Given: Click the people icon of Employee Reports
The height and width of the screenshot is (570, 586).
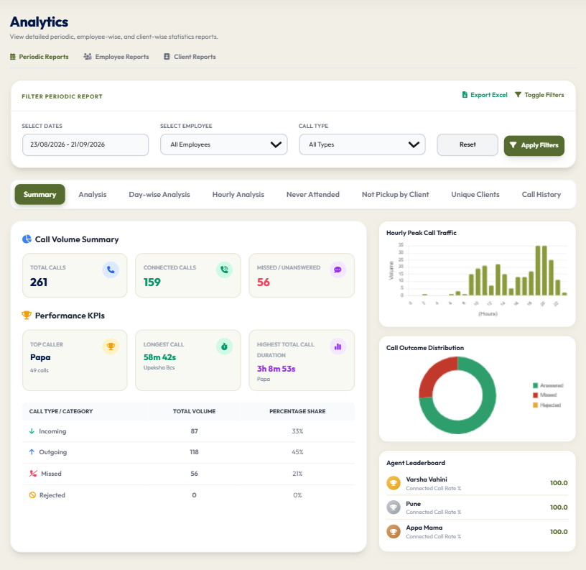Looking at the screenshot, I should point(88,57).
